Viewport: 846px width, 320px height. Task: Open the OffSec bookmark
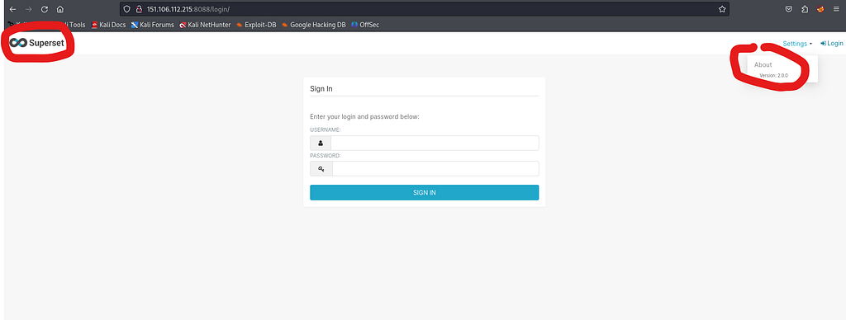point(365,25)
